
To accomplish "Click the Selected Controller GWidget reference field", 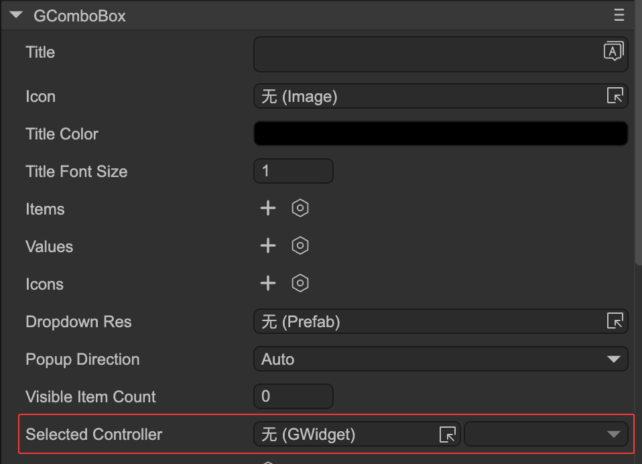I will [345, 434].
